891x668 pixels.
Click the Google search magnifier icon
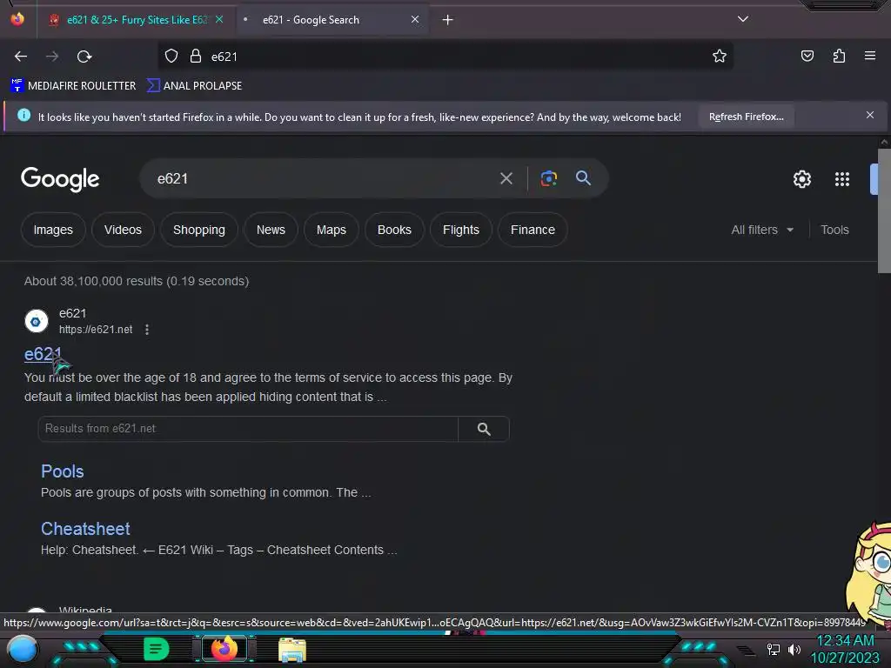583,178
